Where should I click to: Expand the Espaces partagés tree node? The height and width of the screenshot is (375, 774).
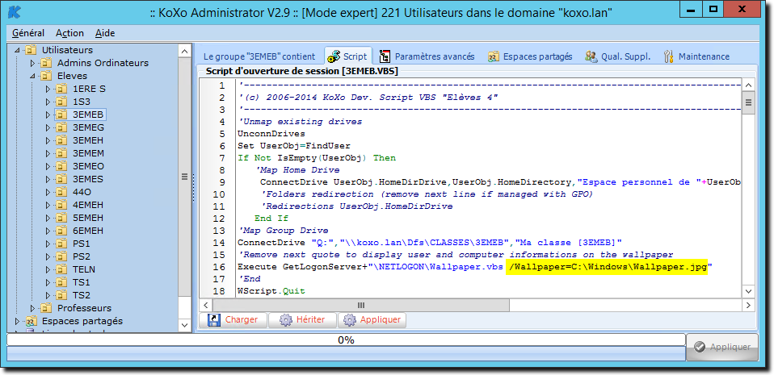(18, 321)
